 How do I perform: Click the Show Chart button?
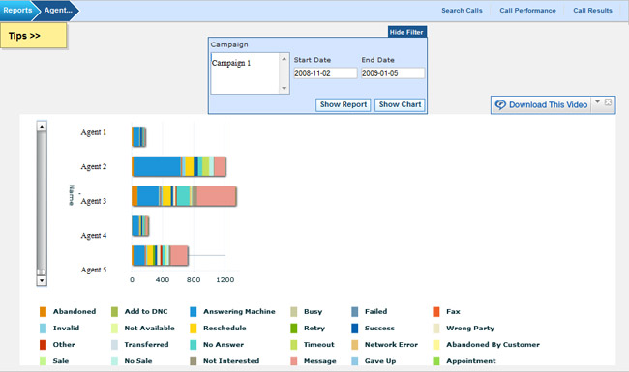[x=400, y=105]
